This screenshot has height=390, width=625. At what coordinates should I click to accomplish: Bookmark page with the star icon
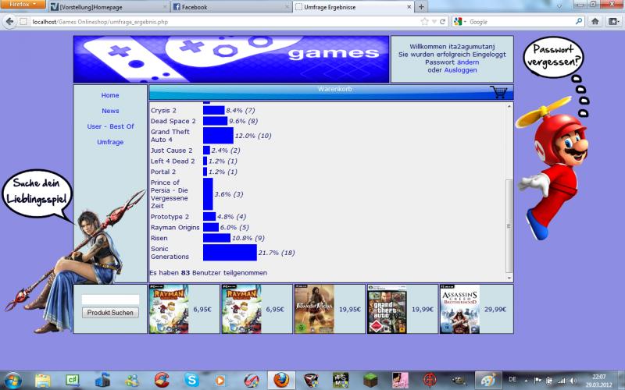tap(424, 22)
